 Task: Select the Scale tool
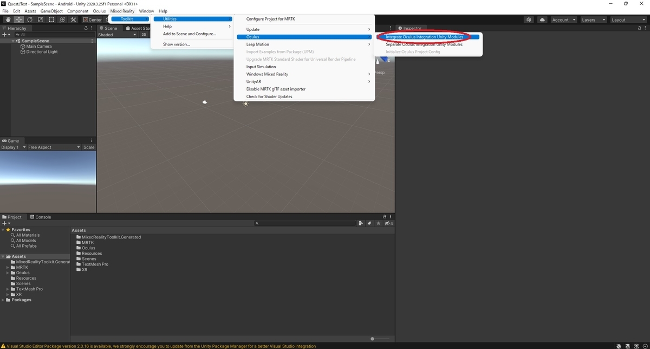tap(40, 20)
